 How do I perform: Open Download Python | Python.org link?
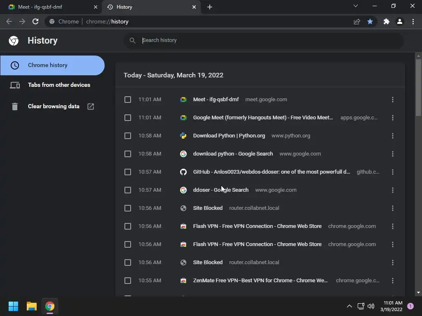[x=229, y=136]
